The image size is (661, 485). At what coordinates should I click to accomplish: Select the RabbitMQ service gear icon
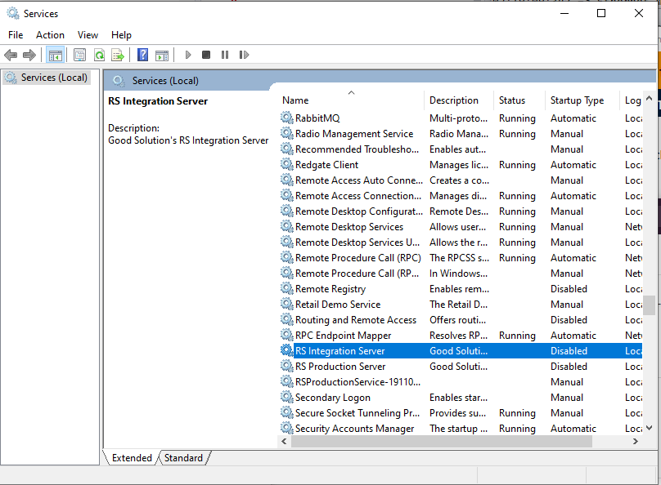pyautogui.click(x=286, y=118)
